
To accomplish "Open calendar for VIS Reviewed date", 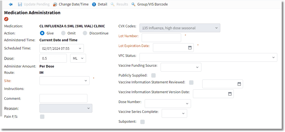I will click(239, 84).
